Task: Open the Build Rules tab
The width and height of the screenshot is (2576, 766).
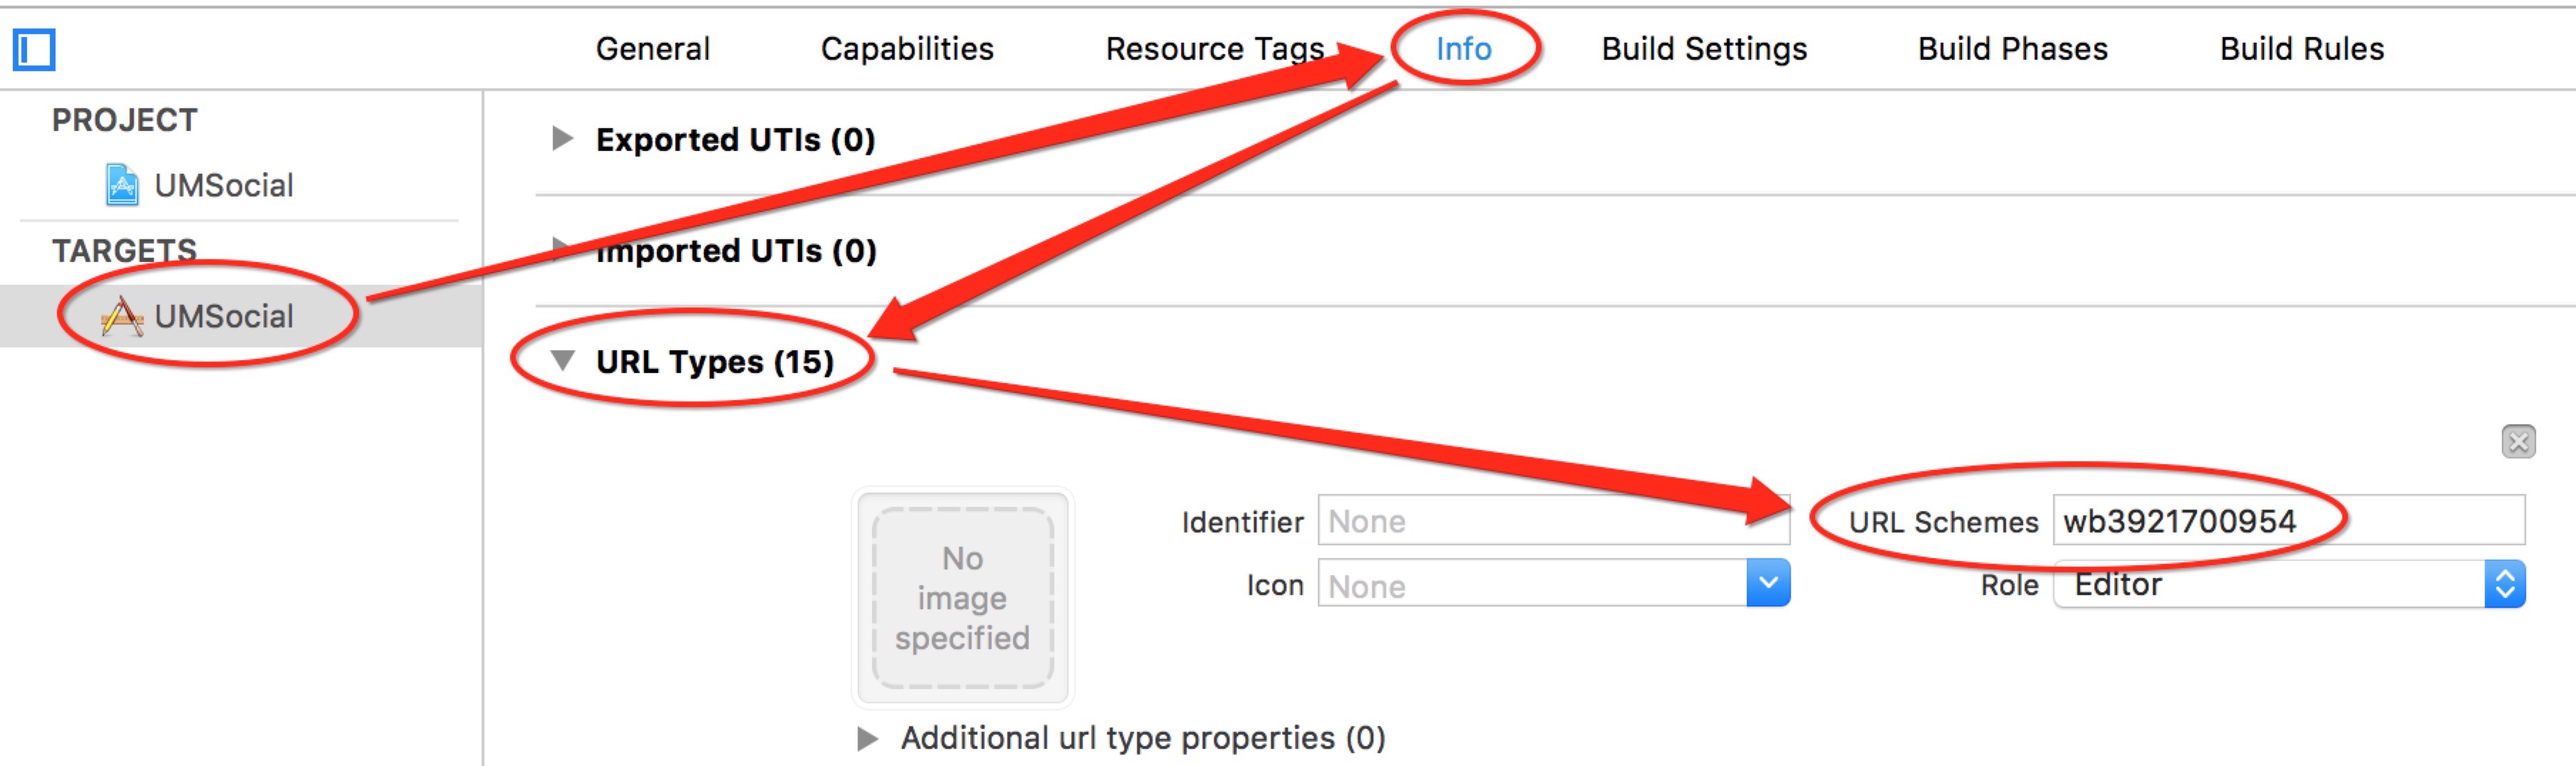Action: (x=2301, y=49)
